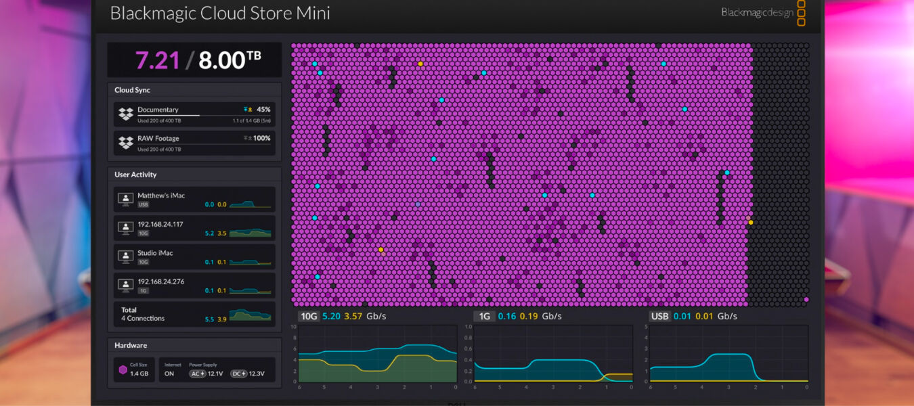914x406 pixels.
Task: Select the USB graph label
Action: pyautogui.click(x=659, y=316)
